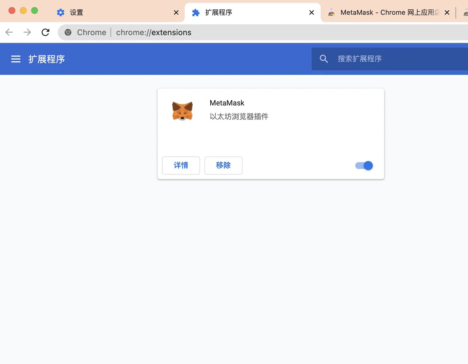Close the 设置 tab
The width and height of the screenshot is (468, 364).
click(x=176, y=12)
